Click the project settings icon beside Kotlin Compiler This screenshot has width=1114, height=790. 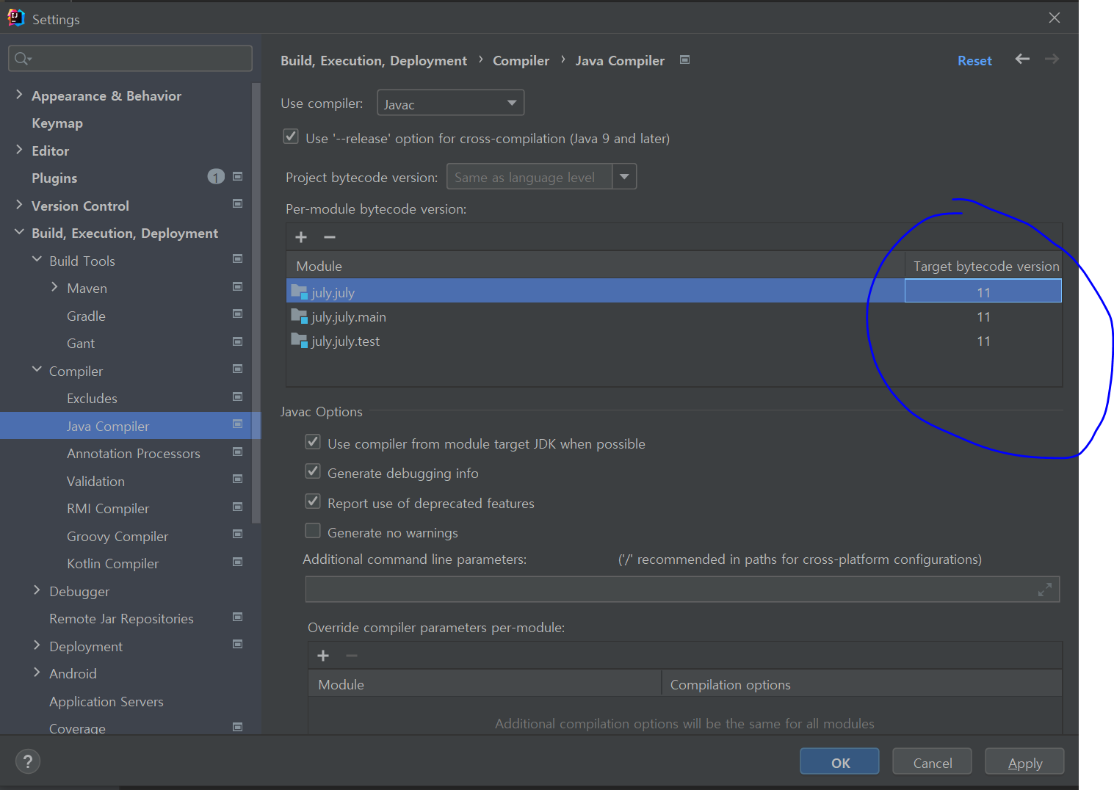(x=237, y=562)
